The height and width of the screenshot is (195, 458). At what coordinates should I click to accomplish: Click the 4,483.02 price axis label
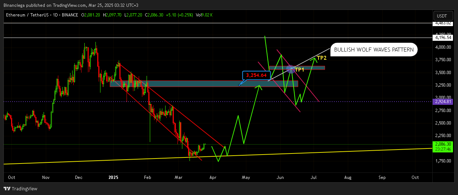click(442, 23)
